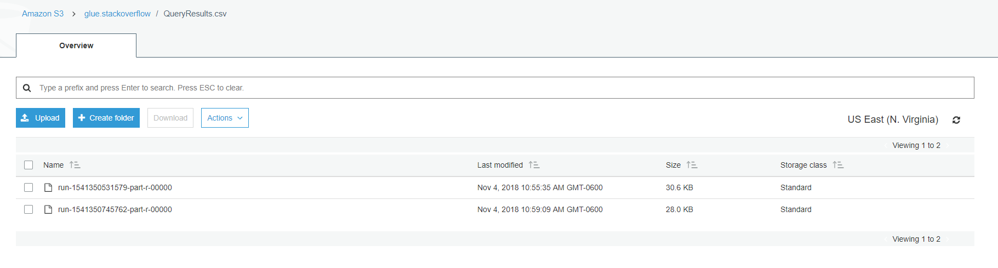Sort by Storage class using its sort icon

pos(838,165)
